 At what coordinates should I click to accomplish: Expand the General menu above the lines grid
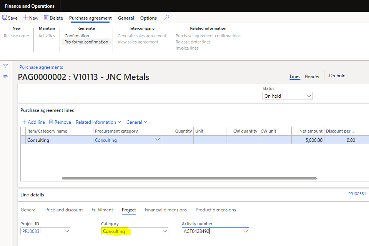[x=137, y=122]
